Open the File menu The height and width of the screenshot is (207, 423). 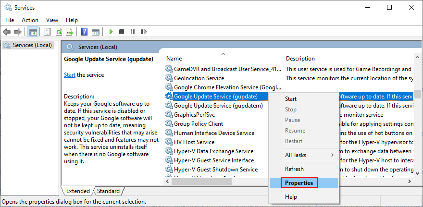point(10,20)
